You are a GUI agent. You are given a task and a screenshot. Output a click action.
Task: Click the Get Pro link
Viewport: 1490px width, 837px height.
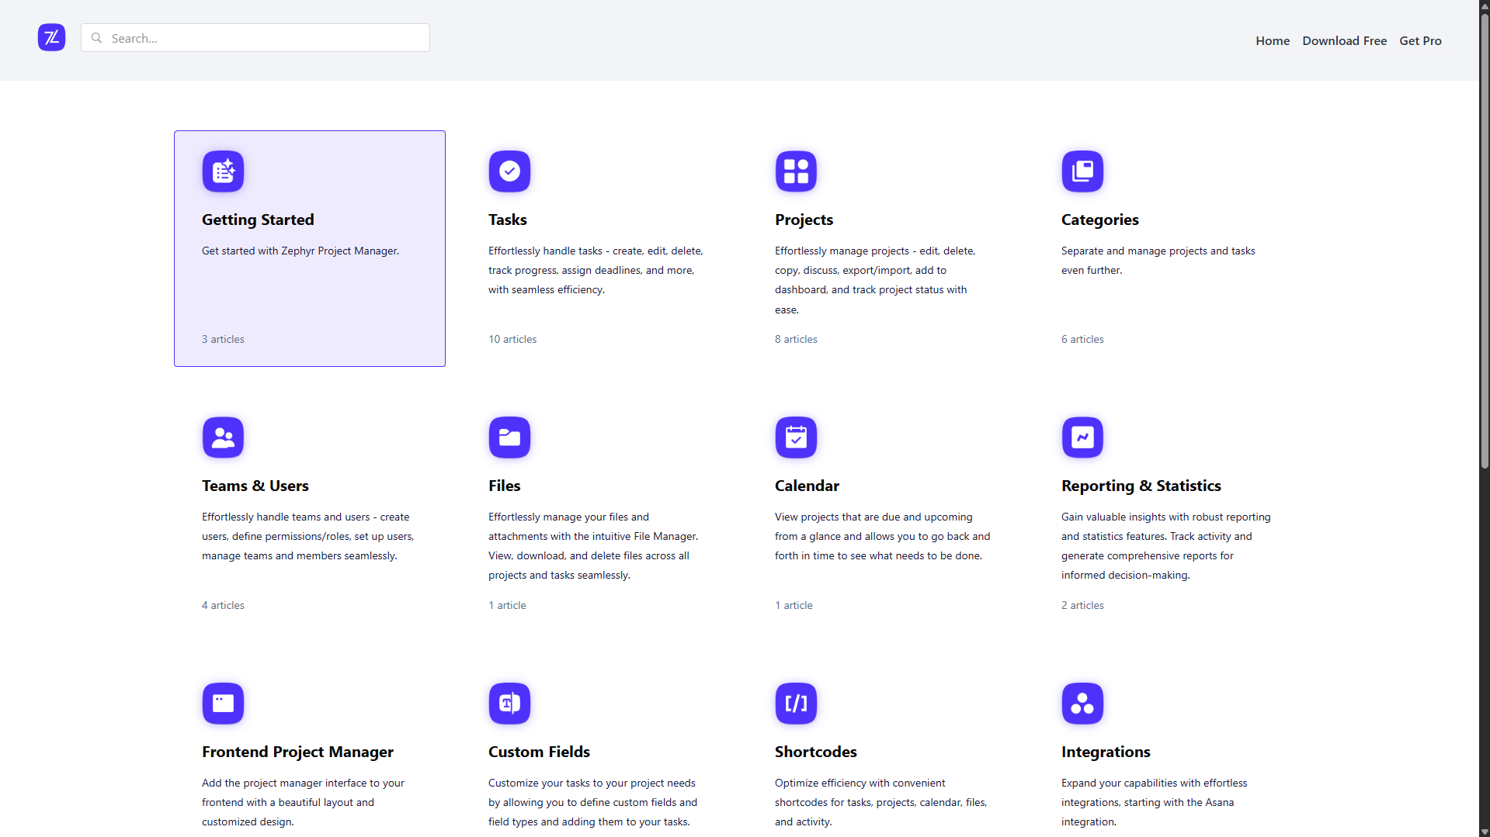tap(1419, 40)
